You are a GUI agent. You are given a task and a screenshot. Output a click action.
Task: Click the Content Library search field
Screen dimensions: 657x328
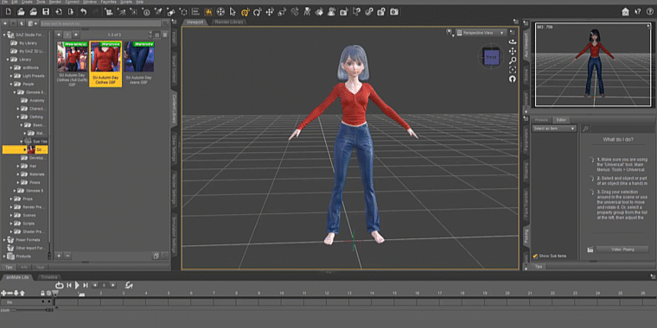click(x=100, y=23)
